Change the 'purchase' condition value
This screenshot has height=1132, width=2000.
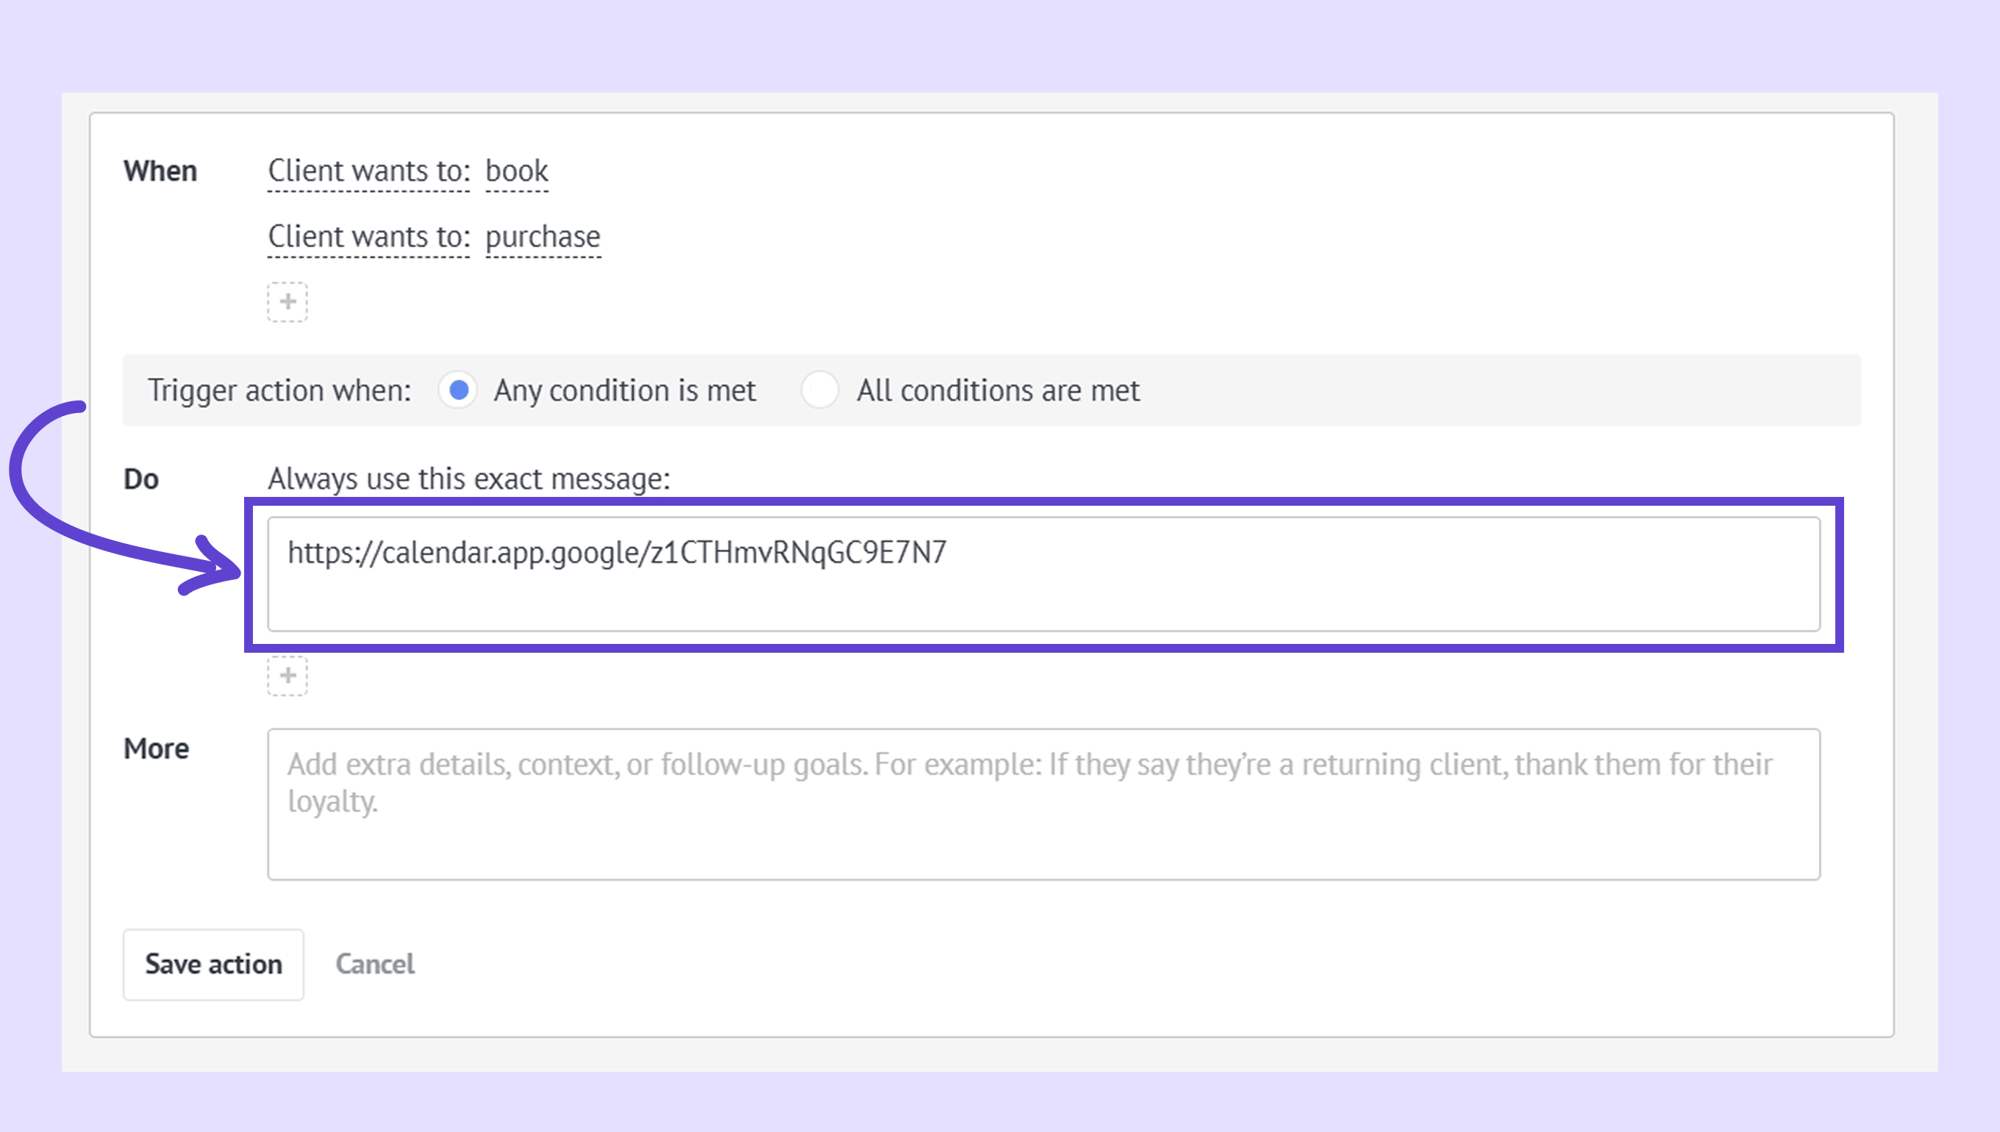543,237
